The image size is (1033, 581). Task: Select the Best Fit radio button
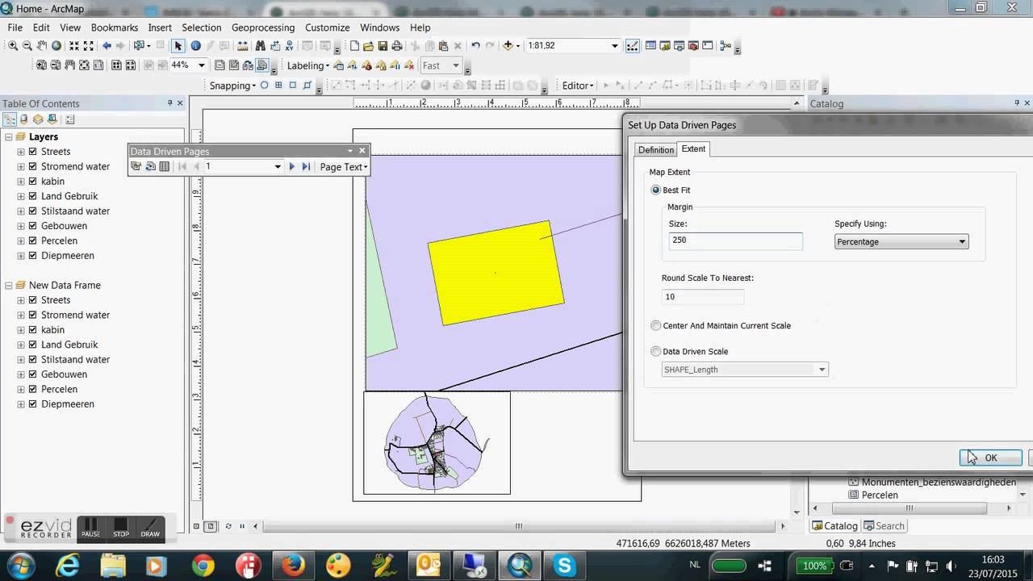point(655,190)
